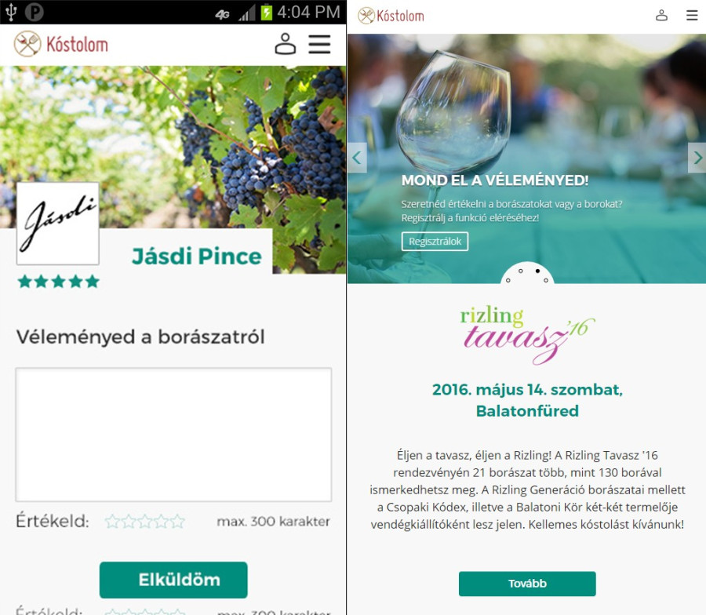Image resolution: width=706 pixels, height=615 pixels.
Task: Open the user profile icon on left screen
Action: click(x=285, y=44)
